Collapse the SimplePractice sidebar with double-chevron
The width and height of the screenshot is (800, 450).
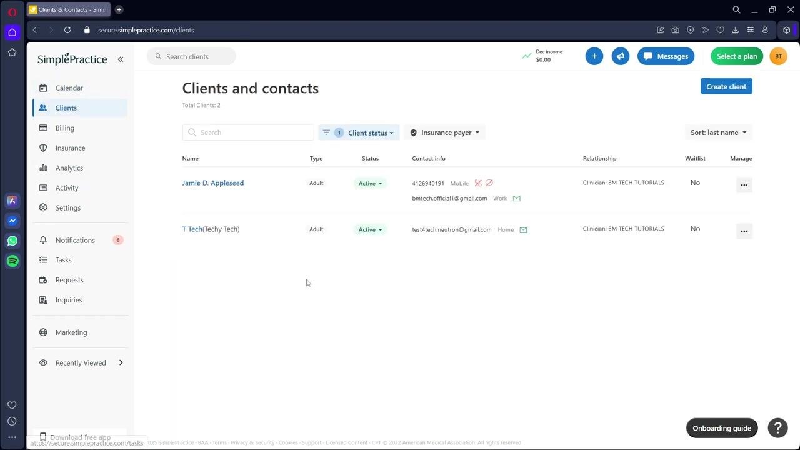121,59
